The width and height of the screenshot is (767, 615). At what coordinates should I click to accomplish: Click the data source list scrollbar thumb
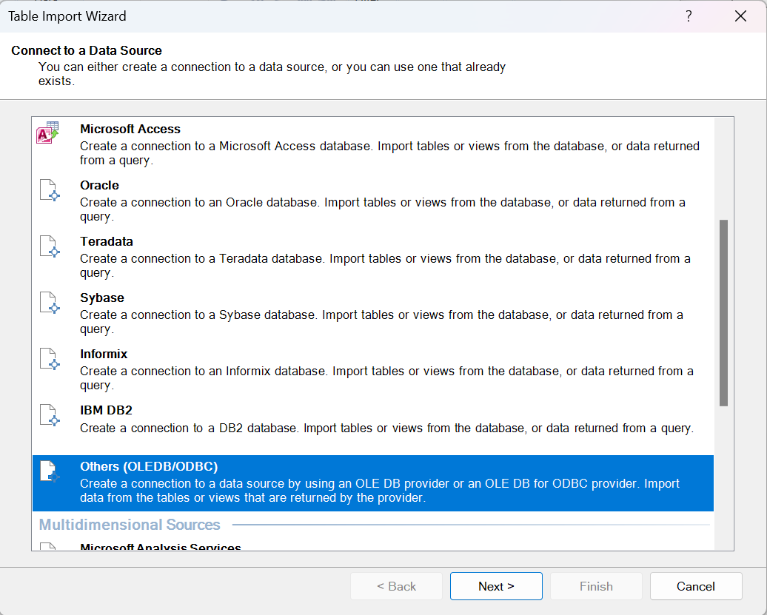coord(723,313)
